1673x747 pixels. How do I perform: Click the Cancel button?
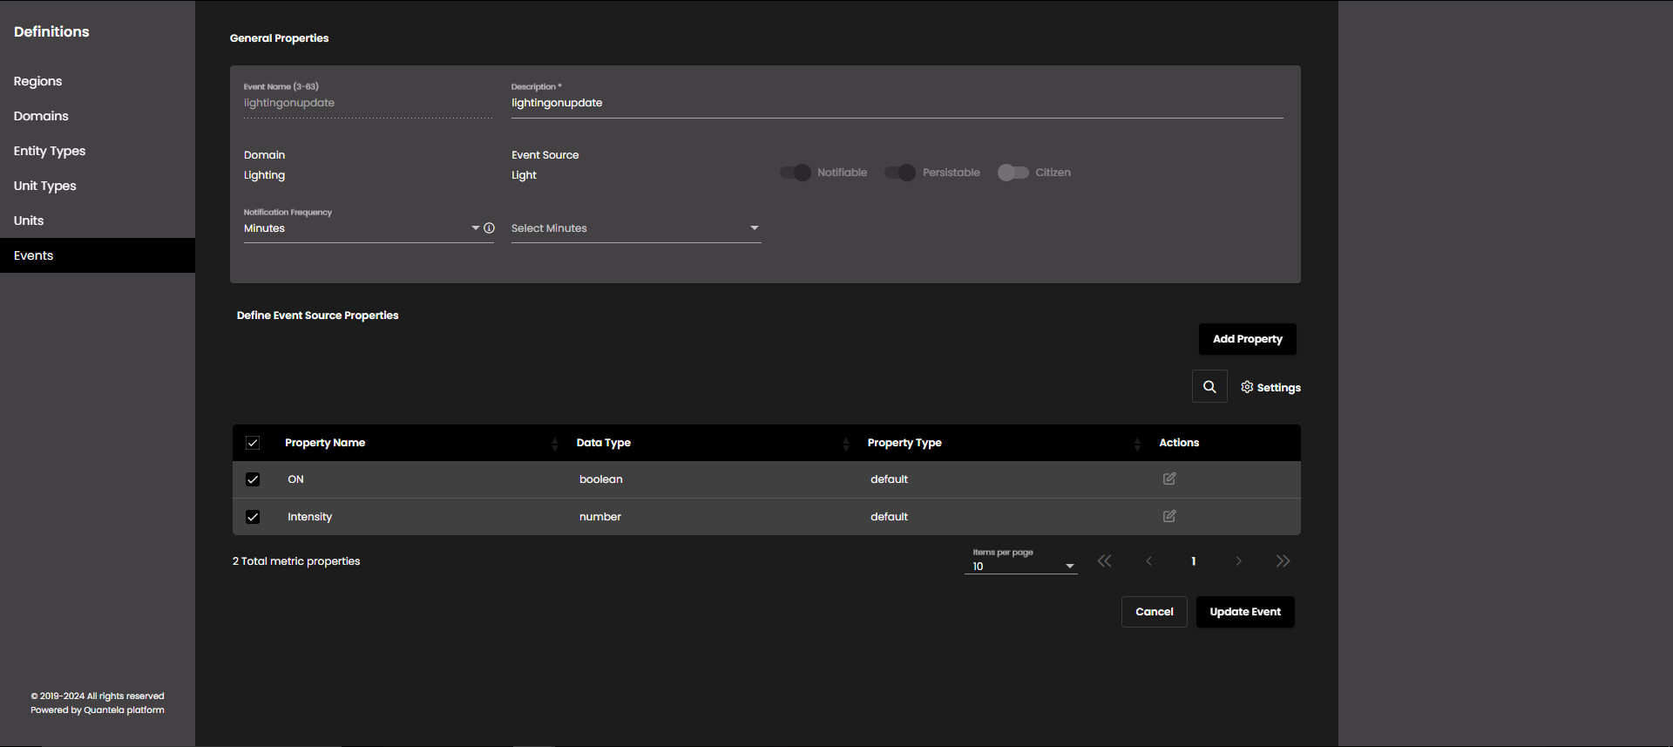[x=1155, y=612]
